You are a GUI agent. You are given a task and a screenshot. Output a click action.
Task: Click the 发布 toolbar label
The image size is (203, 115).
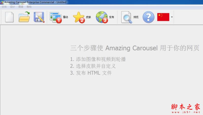click(x=111, y=17)
